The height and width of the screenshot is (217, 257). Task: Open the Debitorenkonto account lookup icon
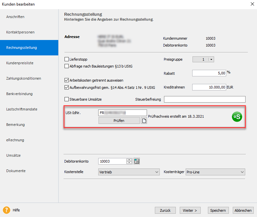pyautogui.click(x=137, y=161)
